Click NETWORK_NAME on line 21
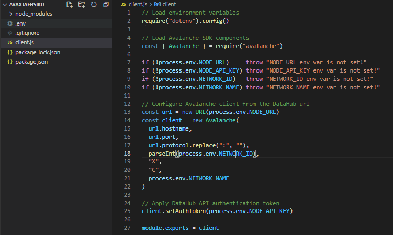The height and width of the screenshot is (235, 393). (x=209, y=178)
